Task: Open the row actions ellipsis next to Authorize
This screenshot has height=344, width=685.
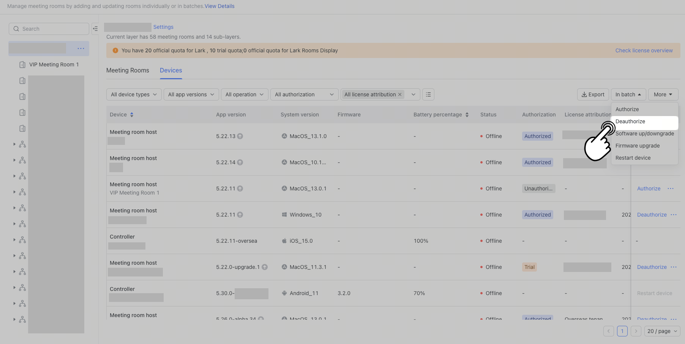Action: (x=670, y=188)
